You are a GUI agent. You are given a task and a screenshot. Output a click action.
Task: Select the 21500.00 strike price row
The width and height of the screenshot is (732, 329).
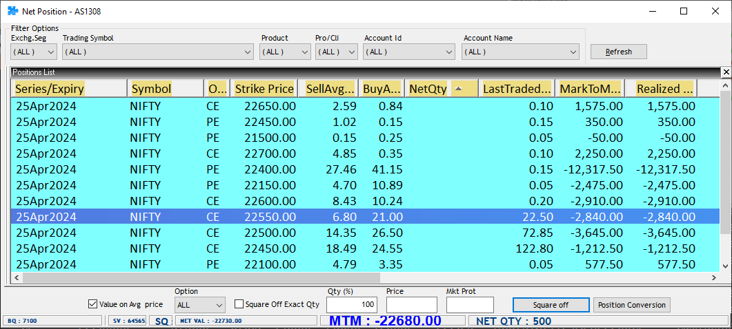coord(365,138)
